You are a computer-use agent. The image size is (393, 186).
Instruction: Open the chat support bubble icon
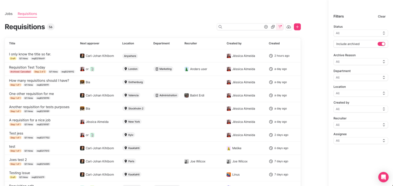click(383, 177)
